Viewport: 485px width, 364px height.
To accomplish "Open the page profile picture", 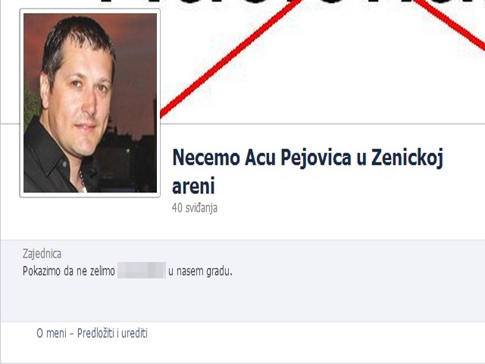I will click(90, 103).
